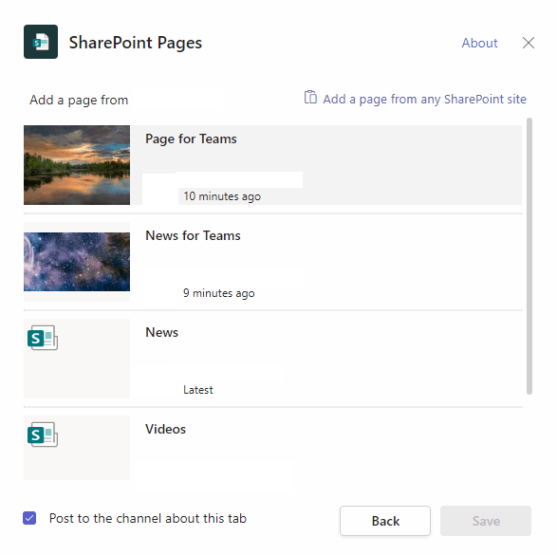Select the News for Teams galaxy thumbnail

point(77,262)
